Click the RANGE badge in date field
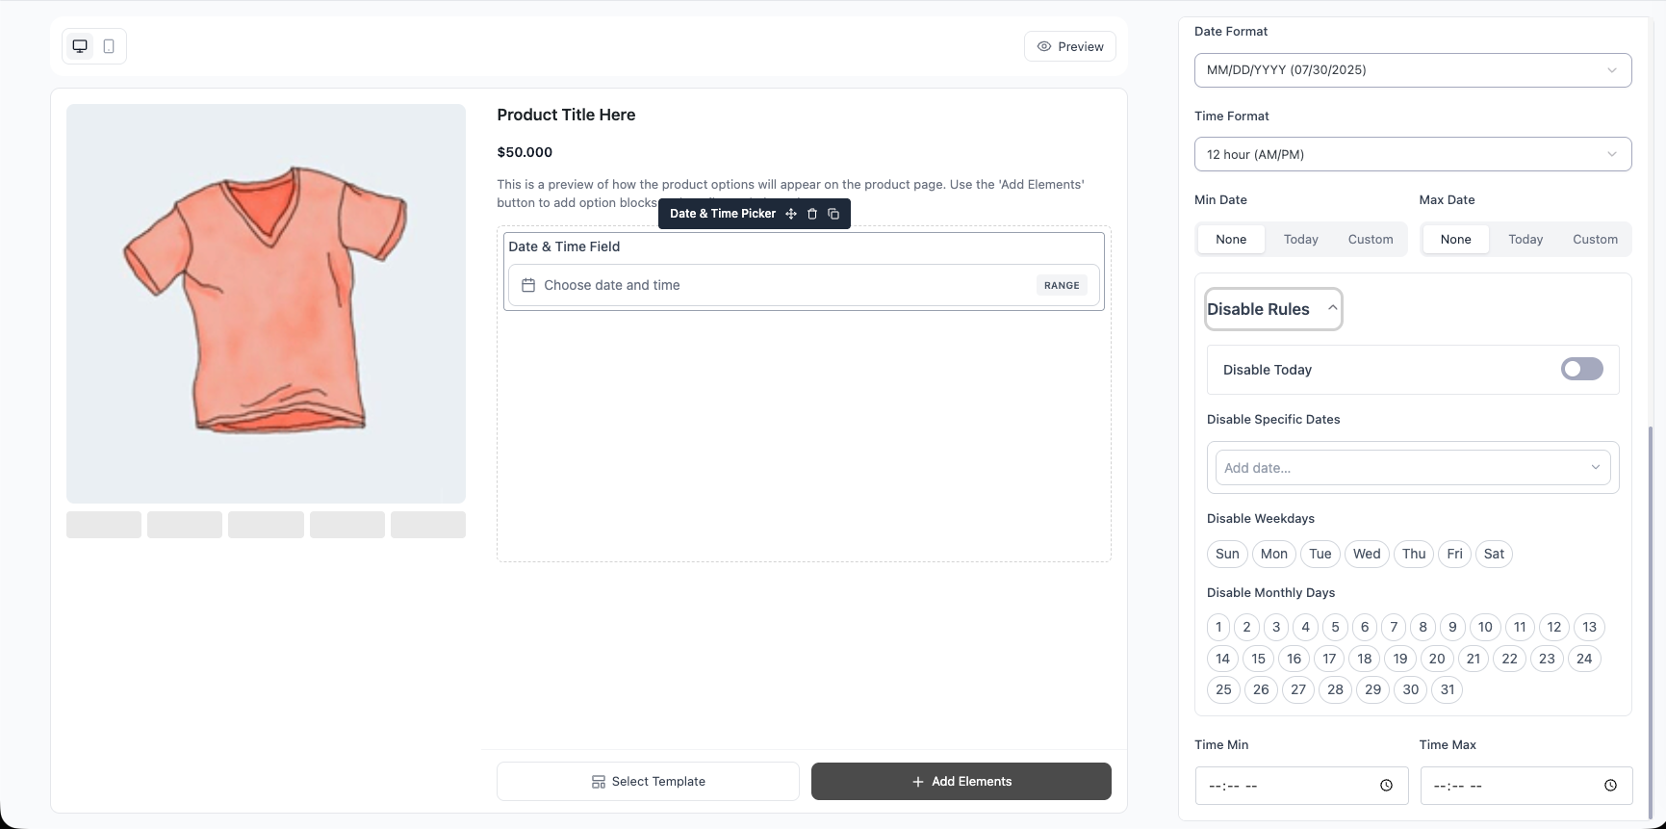The image size is (1666, 829). (x=1062, y=285)
